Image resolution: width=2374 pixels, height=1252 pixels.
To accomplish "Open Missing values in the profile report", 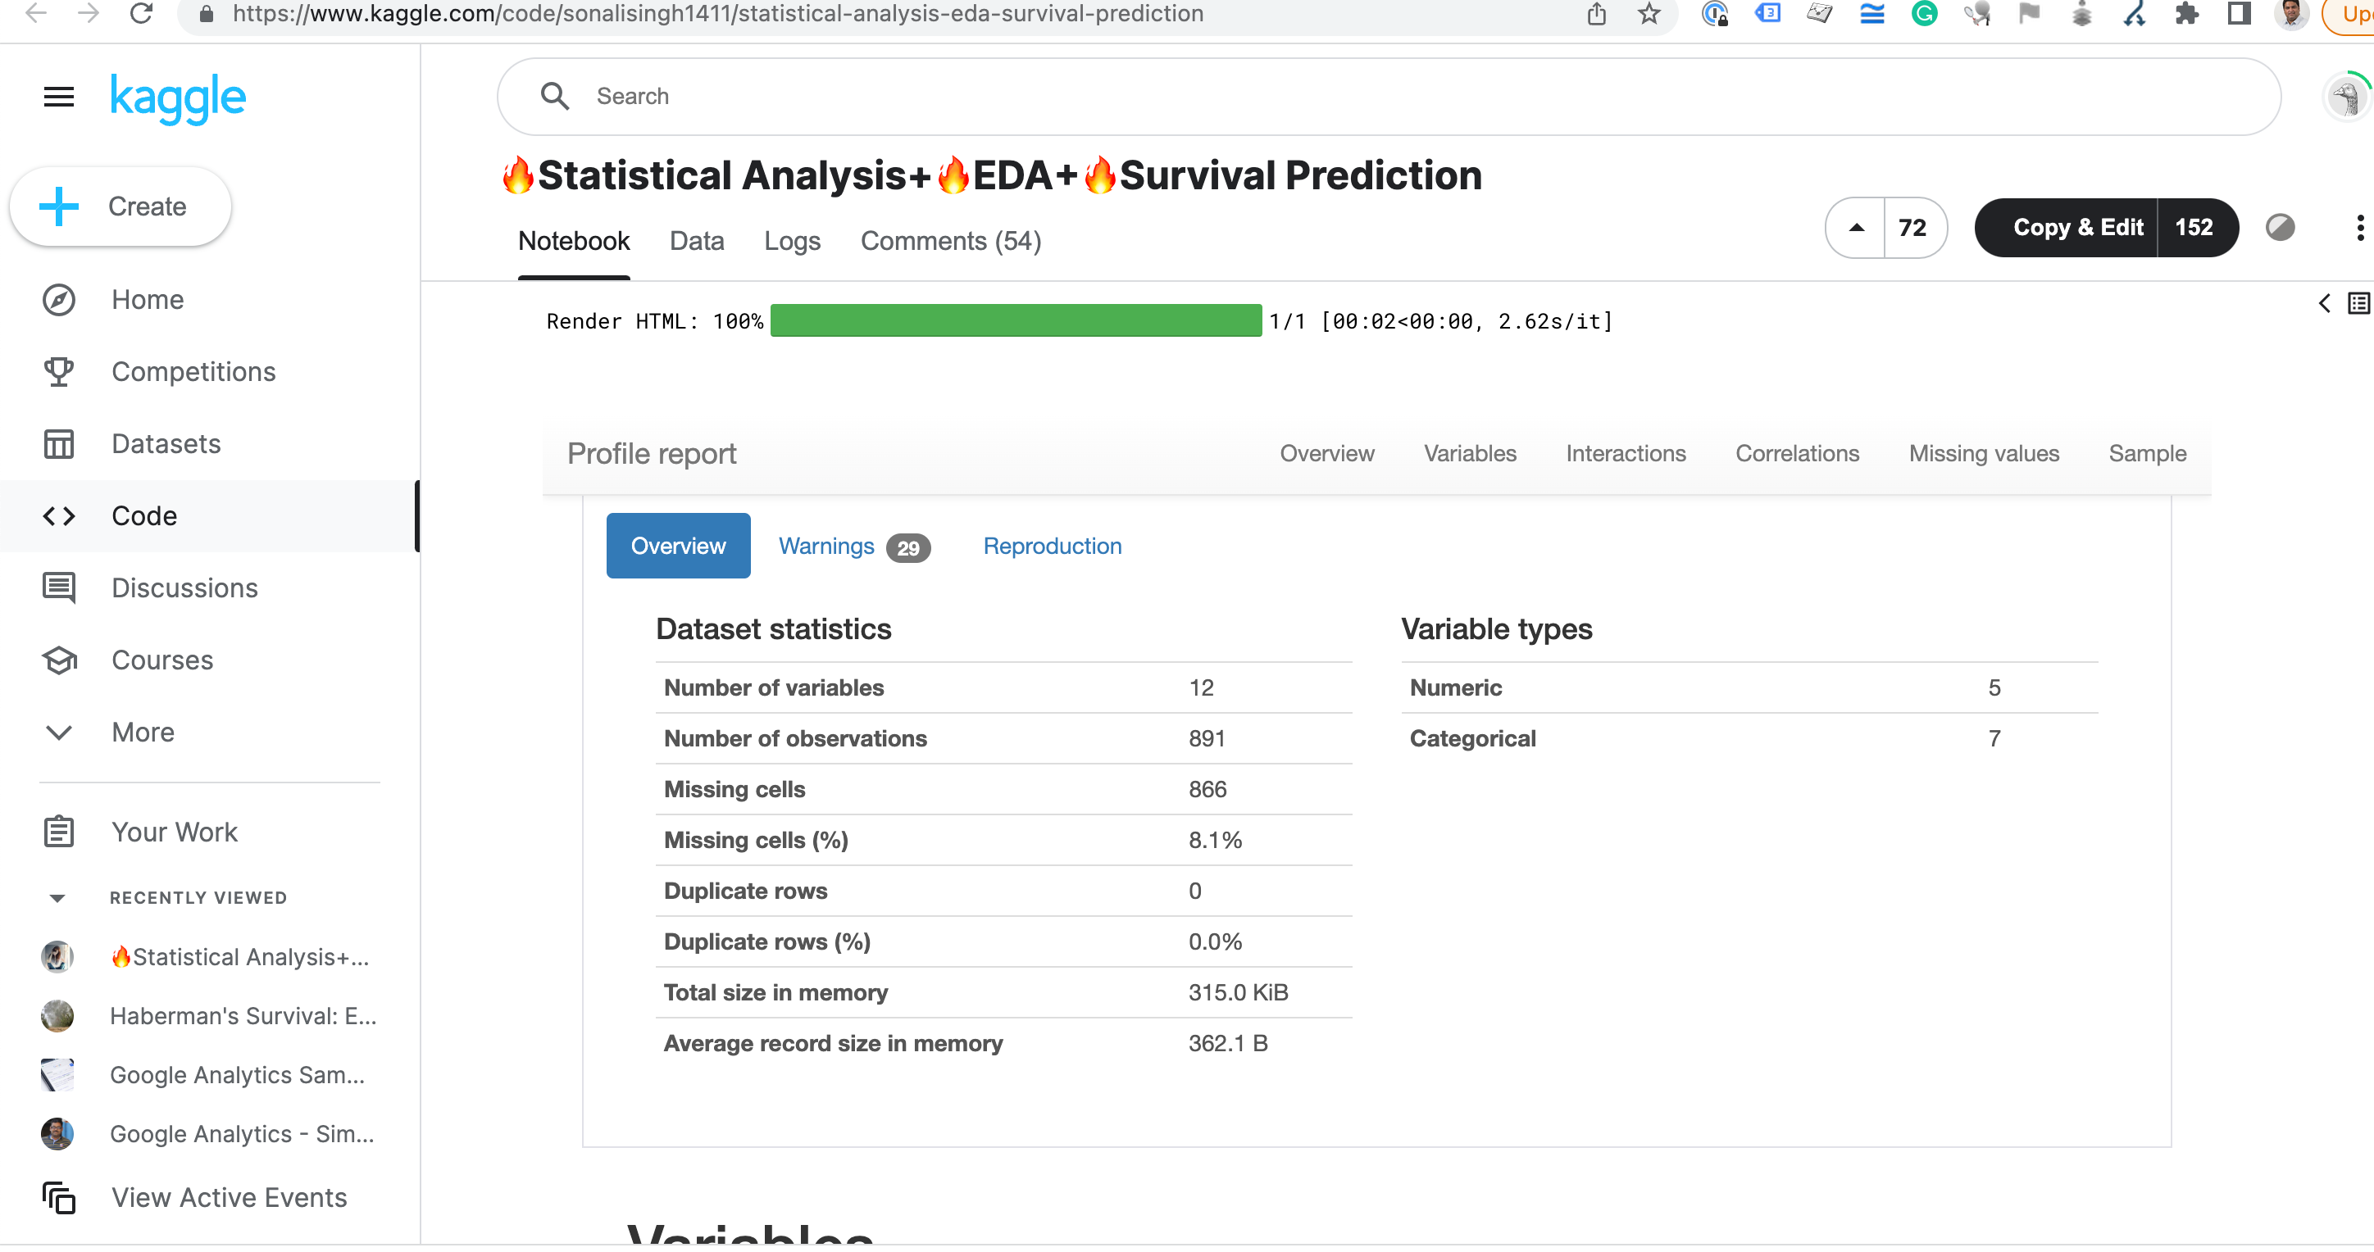I will (x=1983, y=453).
